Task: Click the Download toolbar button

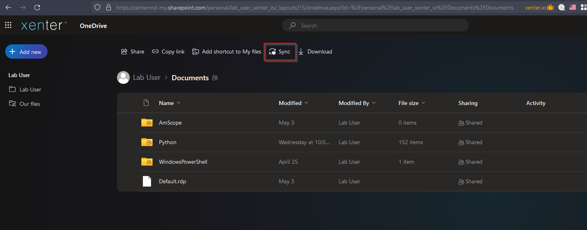Action: pyautogui.click(x=315, y=52)
